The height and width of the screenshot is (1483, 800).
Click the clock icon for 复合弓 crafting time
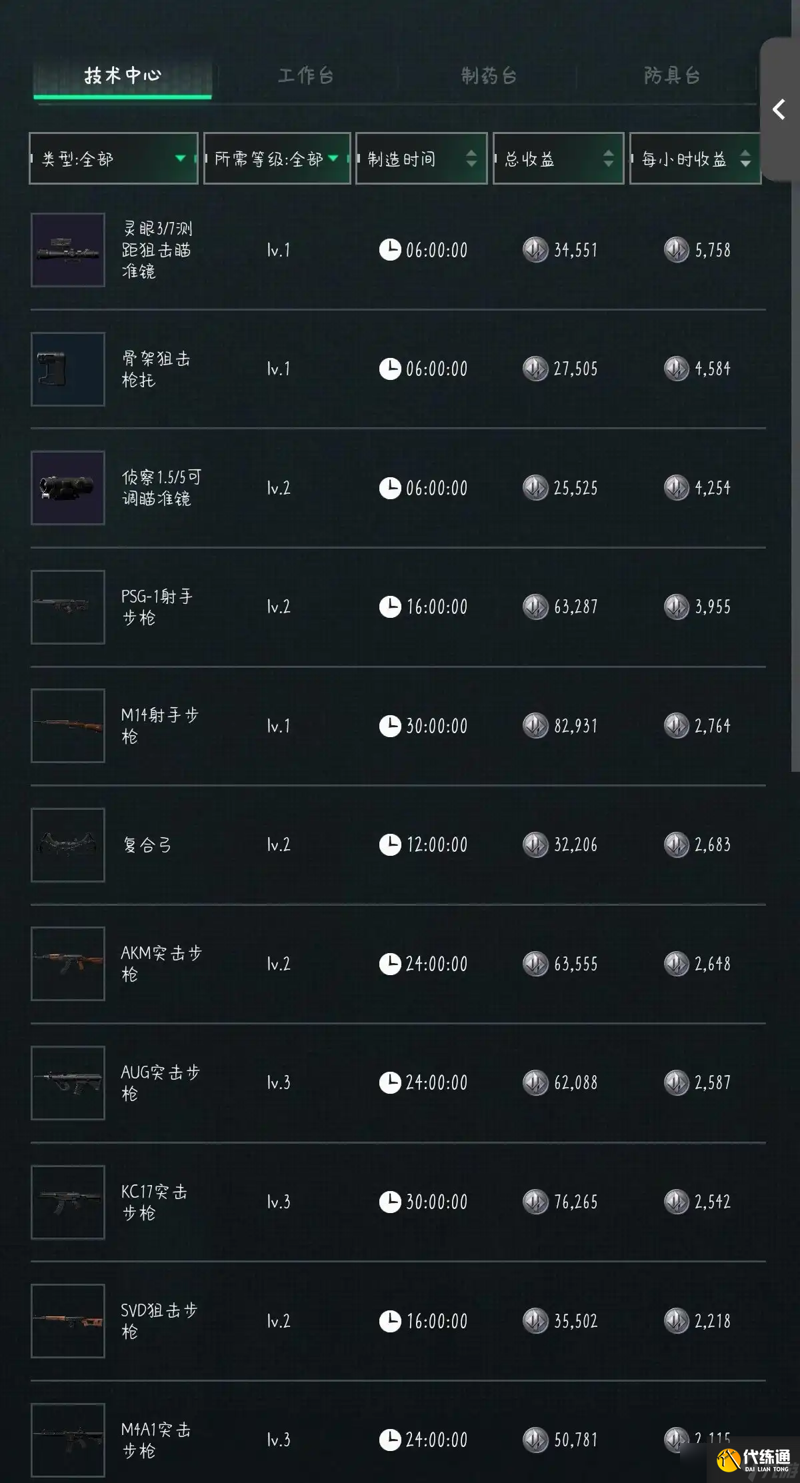coord(392,844)
